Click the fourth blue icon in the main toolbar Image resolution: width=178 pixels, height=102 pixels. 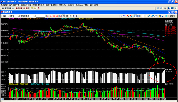[x=13, y=8]
